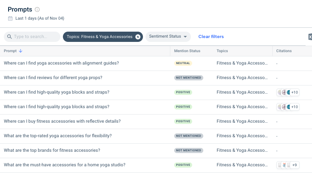Viewport: 312px width, 174px height.
Task: Open the Sentiment Status dropdown
Action: tap(168, 37)
